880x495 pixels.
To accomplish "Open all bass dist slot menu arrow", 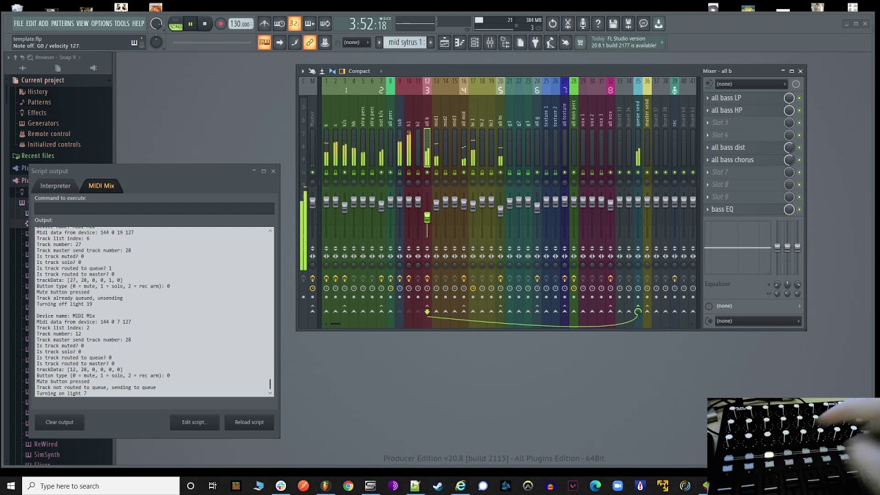I will pyautogui.click(x=707, y=147).
